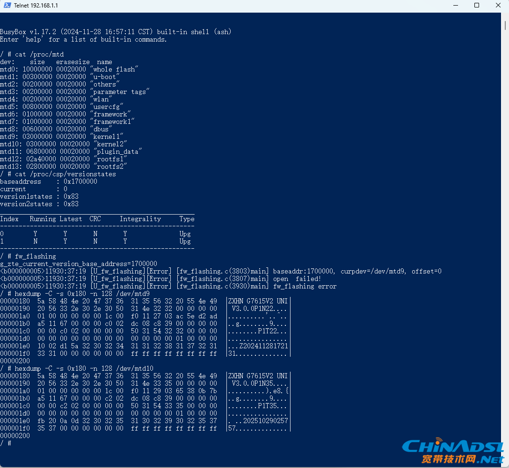
Task: Click the vertical scrollbar track
Action: 506,234
